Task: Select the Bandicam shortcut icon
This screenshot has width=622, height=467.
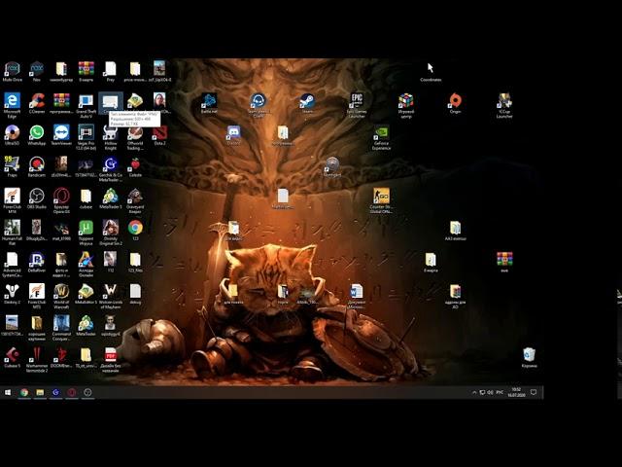Action: click(x=37, y=164)
